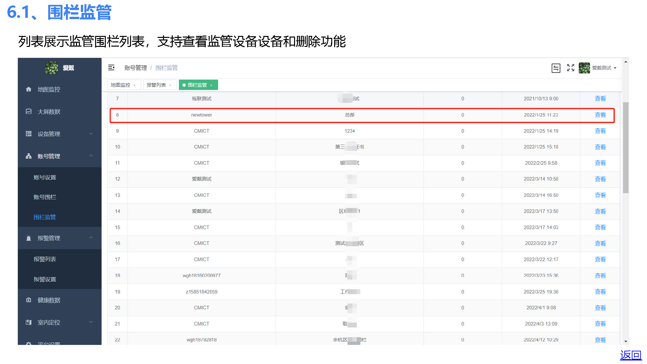Viewport: 647px width, 364px height.
Task: Close the 报警列表 tab
Action: (x=170, y=85)
